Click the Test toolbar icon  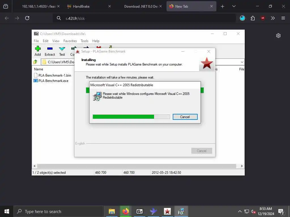click(x=62, y=51)
